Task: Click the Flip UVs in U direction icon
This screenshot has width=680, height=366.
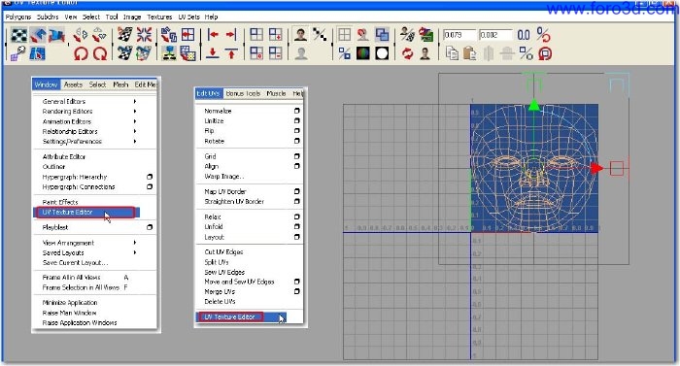Action: [81, 35]
